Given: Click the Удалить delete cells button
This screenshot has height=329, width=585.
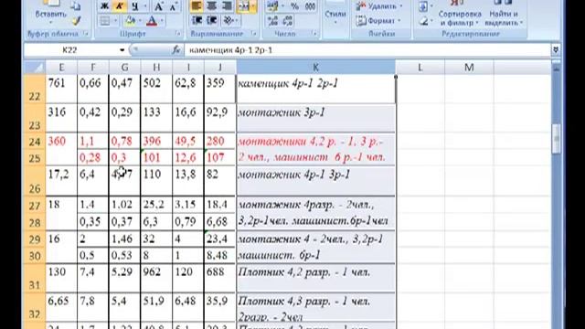Looking at the screenshot, I should (x=379, y=6).
